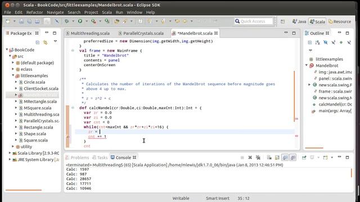This screenshot has width=360, height=202.
Task: Toggle Hide Non-Public Members in Outline
Action: tap(341, 43)
